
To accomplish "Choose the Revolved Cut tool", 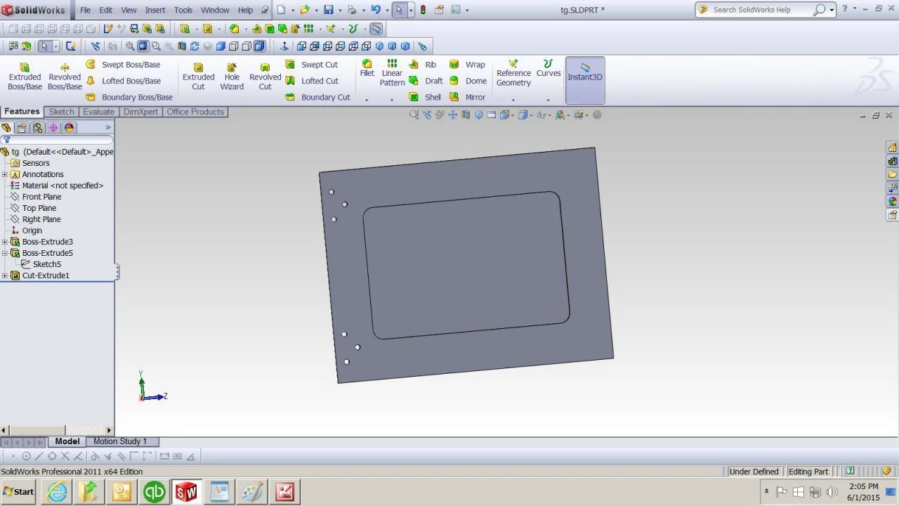I will (x=265, y=77).
